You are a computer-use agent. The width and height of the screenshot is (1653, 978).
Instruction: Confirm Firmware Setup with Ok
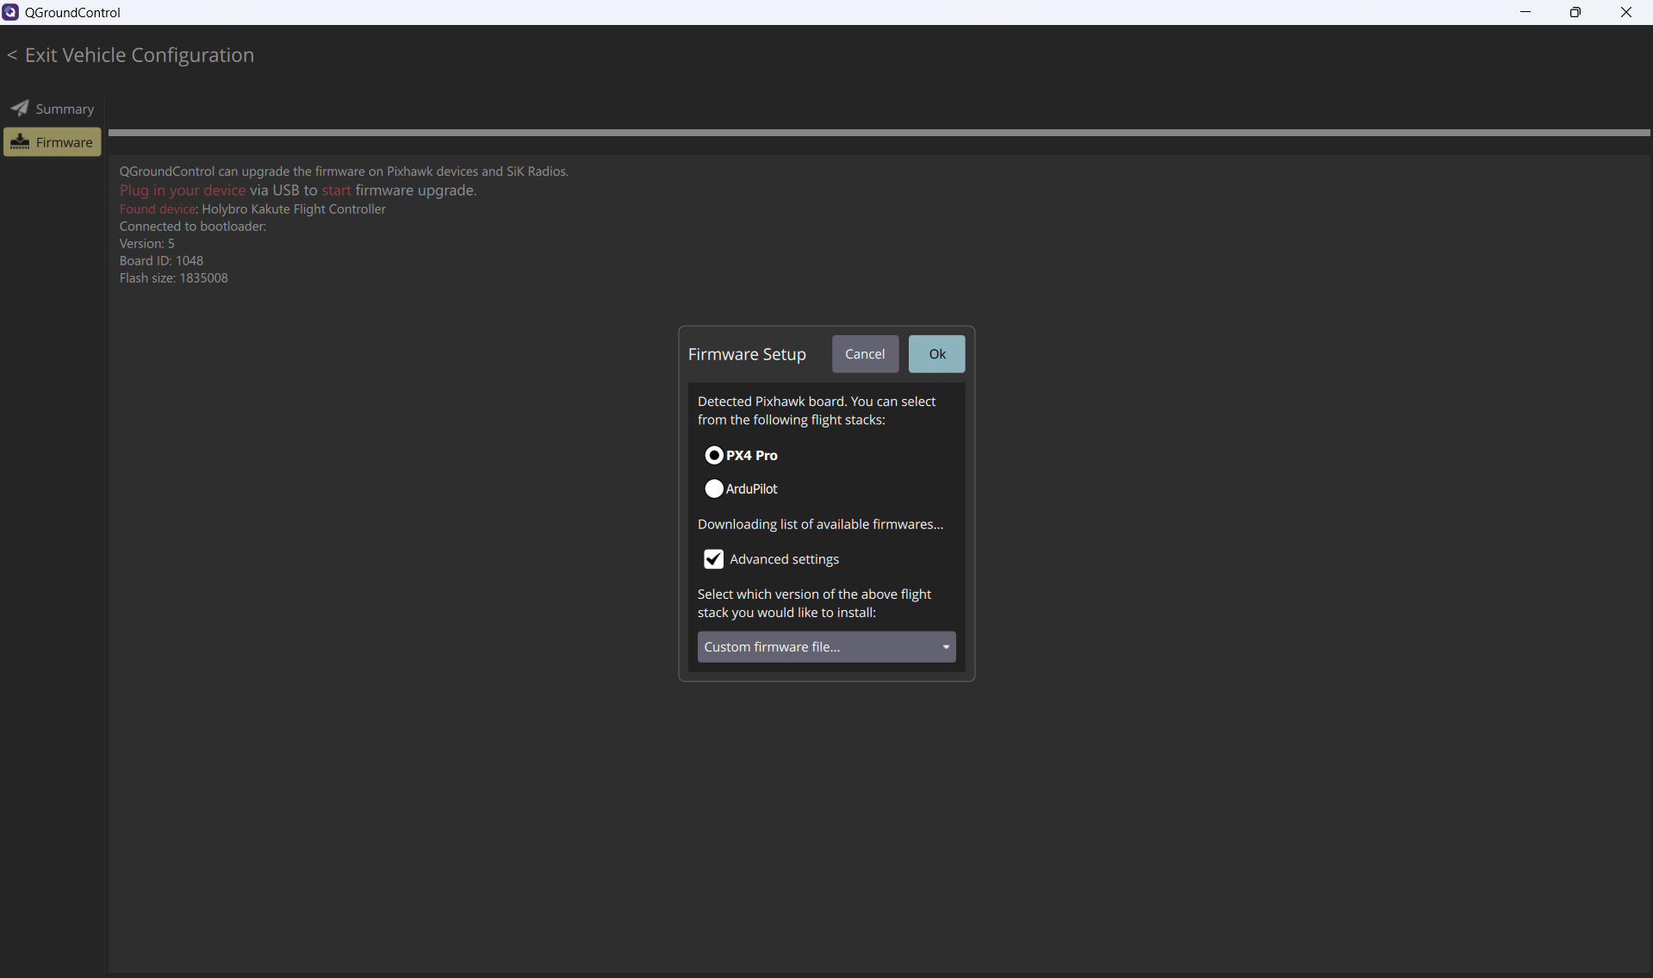[x=936, y=354]
